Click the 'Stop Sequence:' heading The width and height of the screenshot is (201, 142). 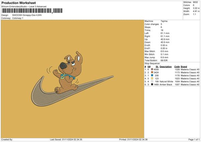coord(152,64)
